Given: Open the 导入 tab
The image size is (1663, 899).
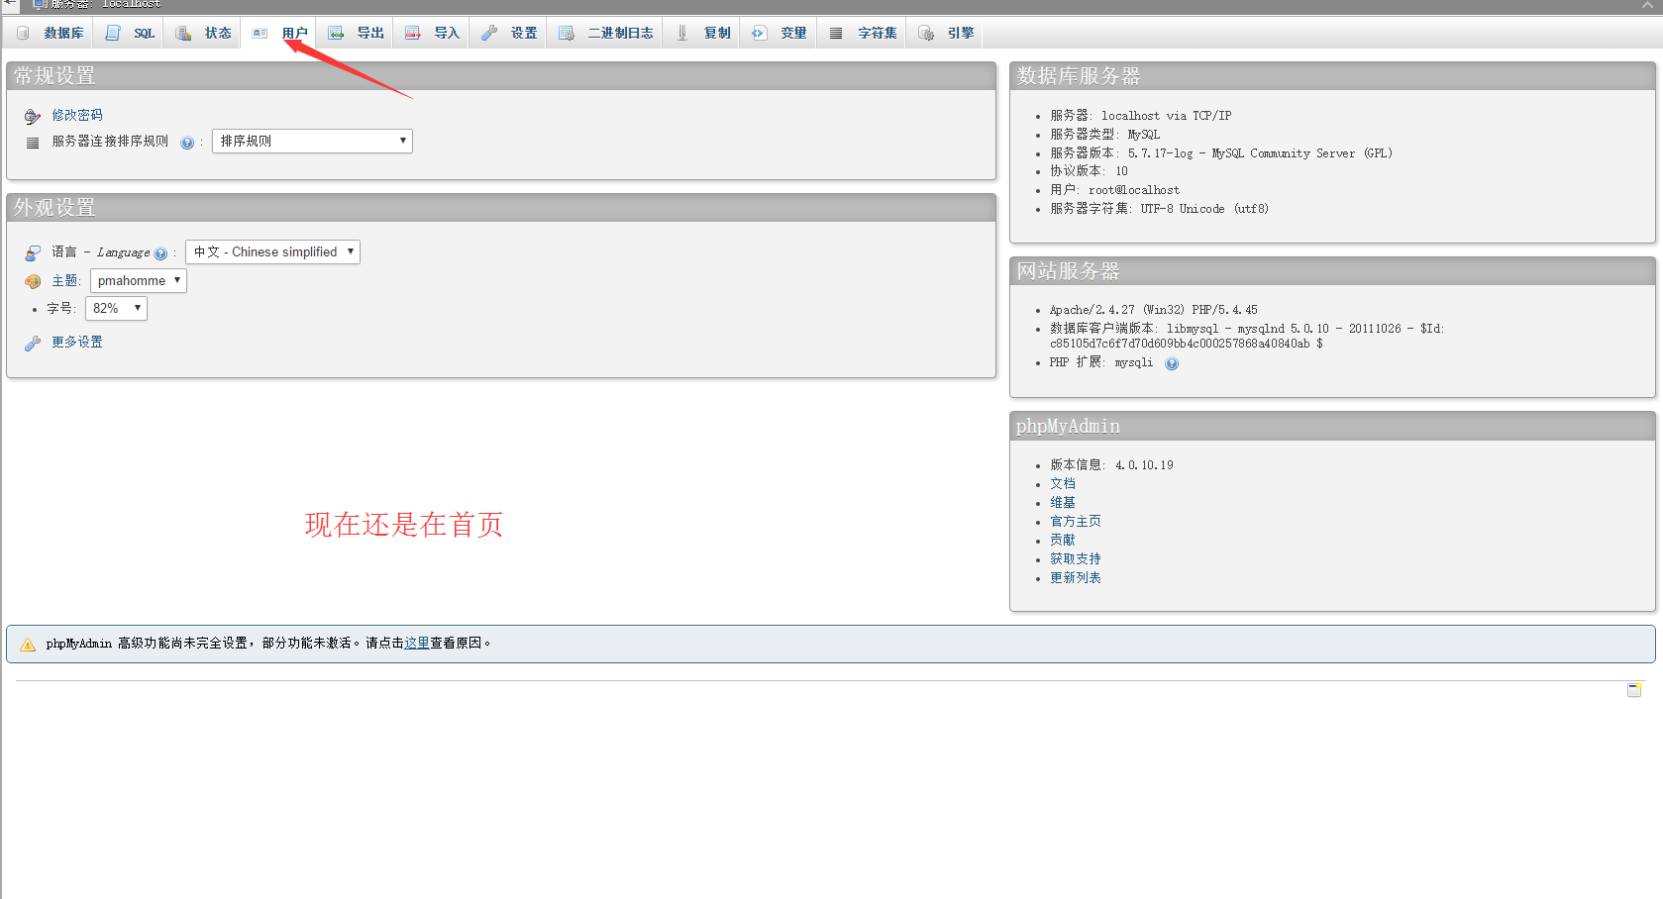Looking at the screenshot, I should pos(433,33).
